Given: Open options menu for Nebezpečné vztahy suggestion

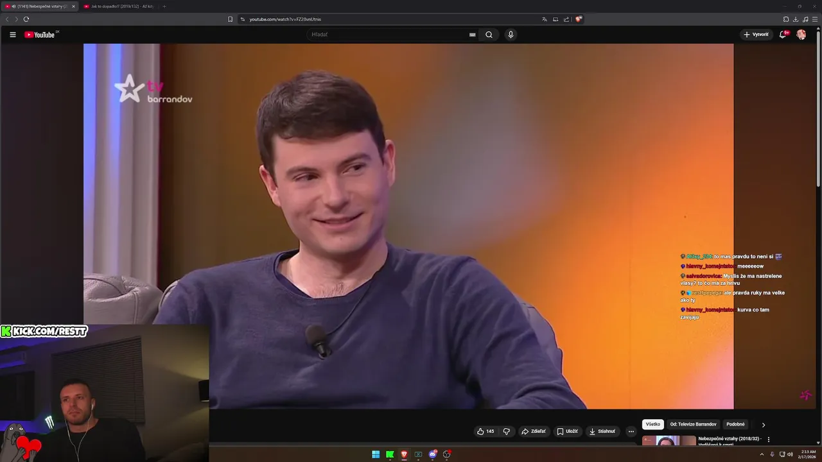Looking at the screenshot, I should (x=768, y=440).
